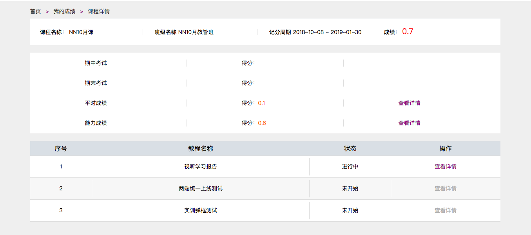Click the red total score 0.7
The height and width of the screenshot is (235, 531).
point(408,32)
